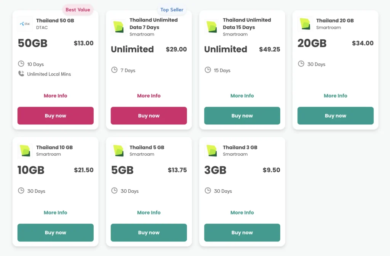This screenshot has height=256, width=390.
Task: Show More Info for Thailand 5 GB
Action: pyautogui.click(x=149, y=213)
